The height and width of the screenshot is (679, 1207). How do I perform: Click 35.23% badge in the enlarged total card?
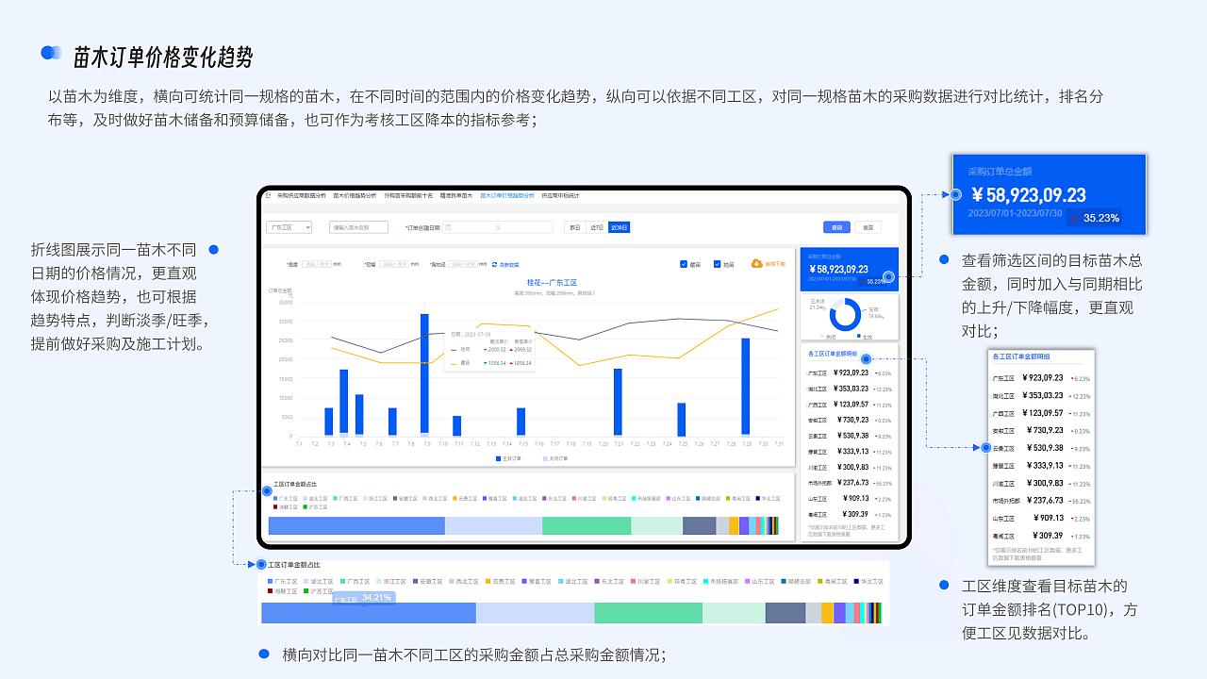click(1095, 218)
